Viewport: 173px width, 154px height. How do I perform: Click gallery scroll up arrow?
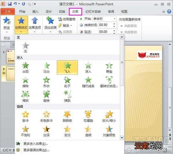coord(122,37)
